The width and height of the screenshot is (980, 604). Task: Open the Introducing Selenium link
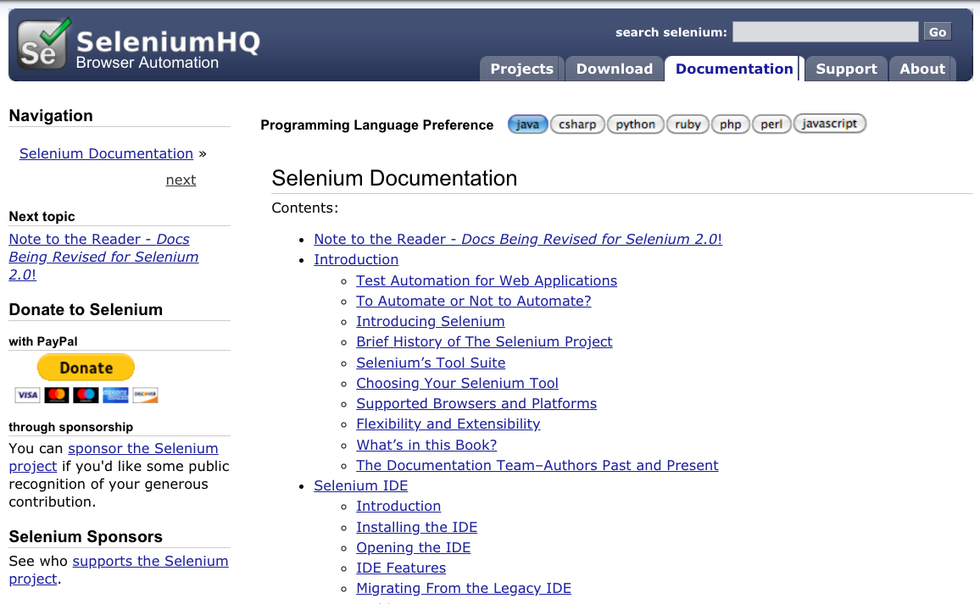point(430,321)
